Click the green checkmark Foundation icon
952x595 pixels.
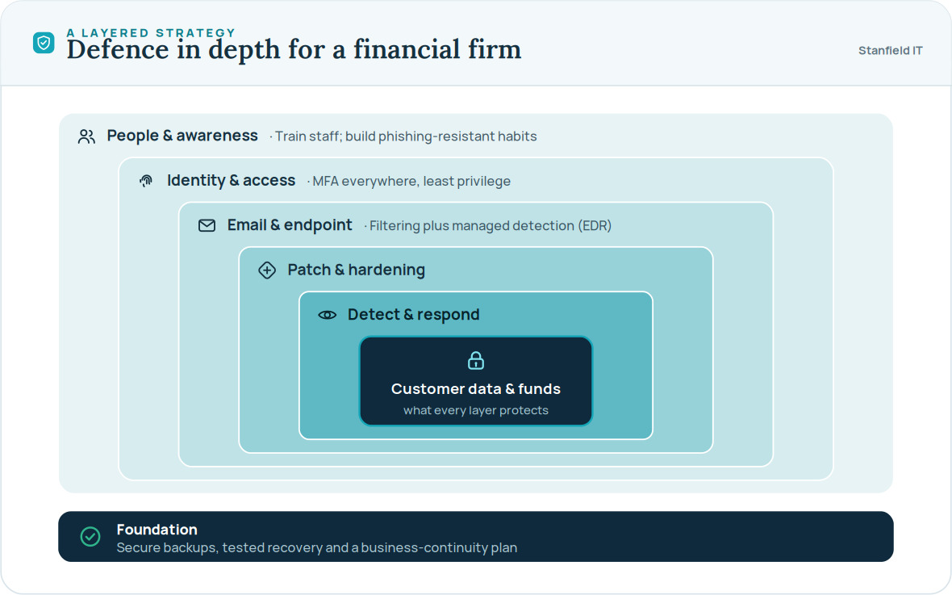[90, 537]
